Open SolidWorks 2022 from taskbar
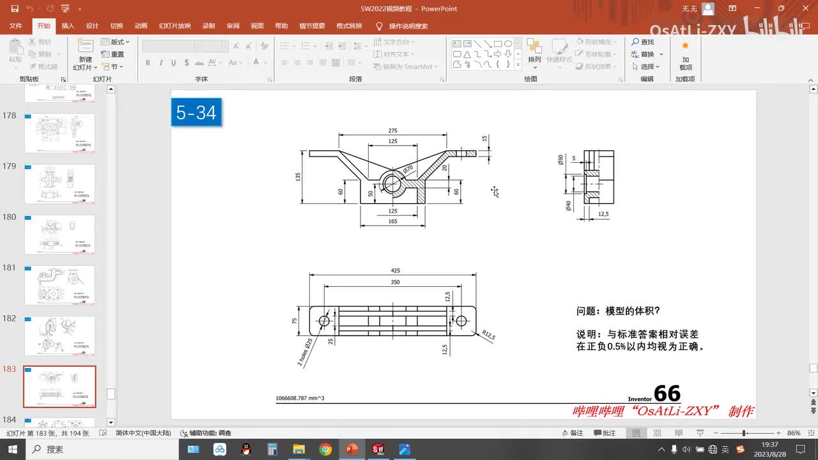This screenshot has height=460, width=818. (378, 449)
